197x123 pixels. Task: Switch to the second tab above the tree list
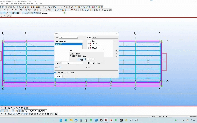click(x=95, y=37)
